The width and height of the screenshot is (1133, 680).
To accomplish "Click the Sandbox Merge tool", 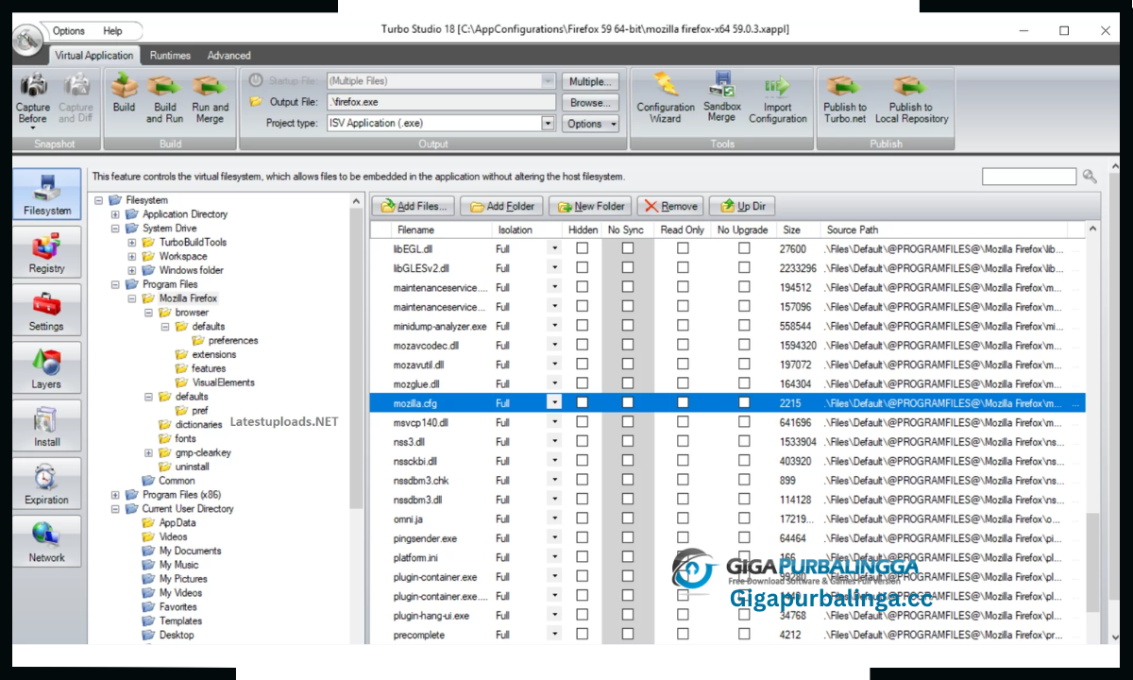I will coord(721,99).
